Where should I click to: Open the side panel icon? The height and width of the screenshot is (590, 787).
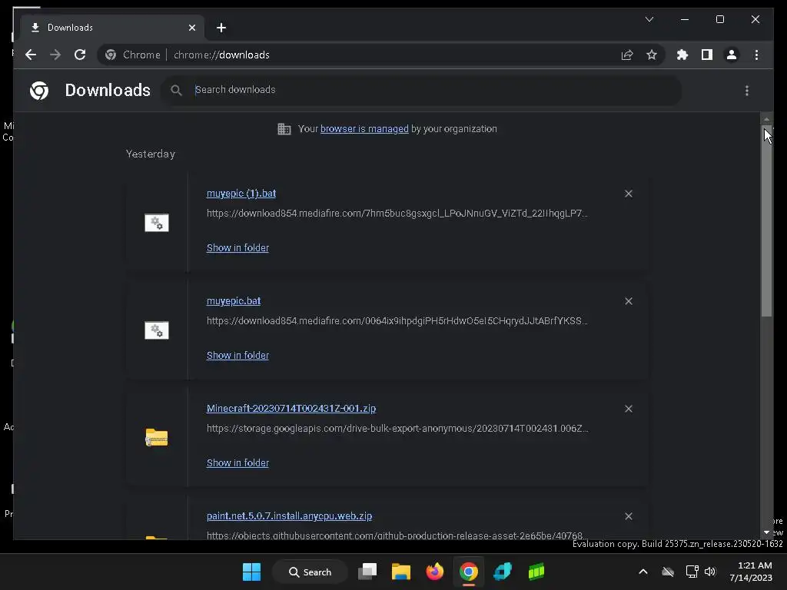click(707, 55)
